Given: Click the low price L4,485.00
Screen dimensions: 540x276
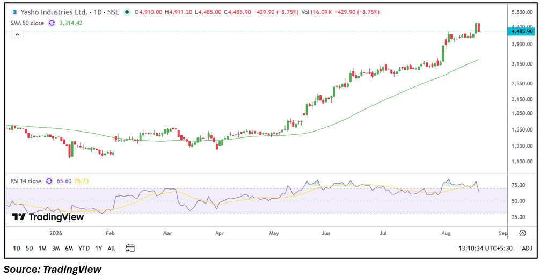Looking at the screenshot, I should click(208, 12).
